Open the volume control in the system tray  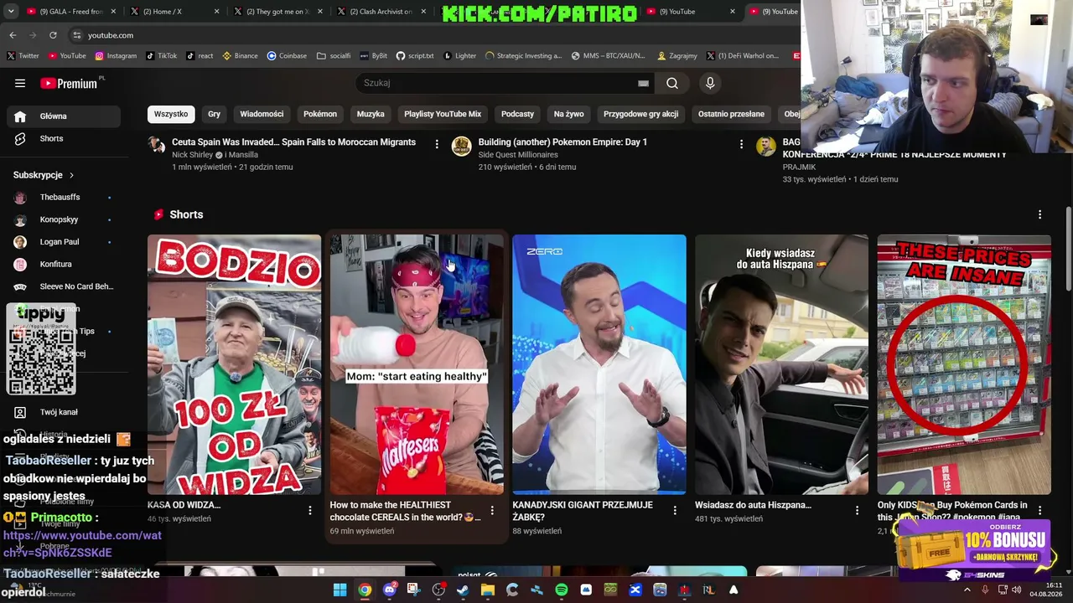click(1016, 590)
